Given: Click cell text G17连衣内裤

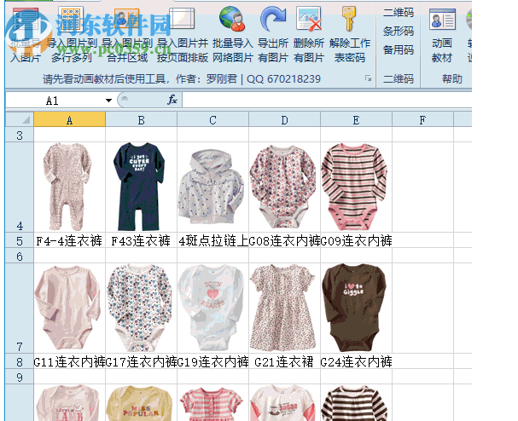Looking at the screenshot, I should [142, 362].
